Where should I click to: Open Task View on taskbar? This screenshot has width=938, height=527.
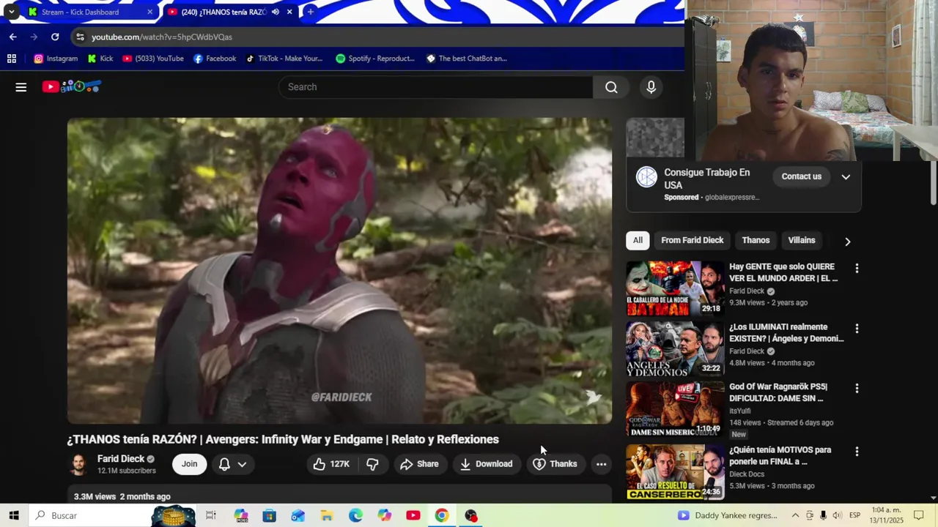coord(211,515)
